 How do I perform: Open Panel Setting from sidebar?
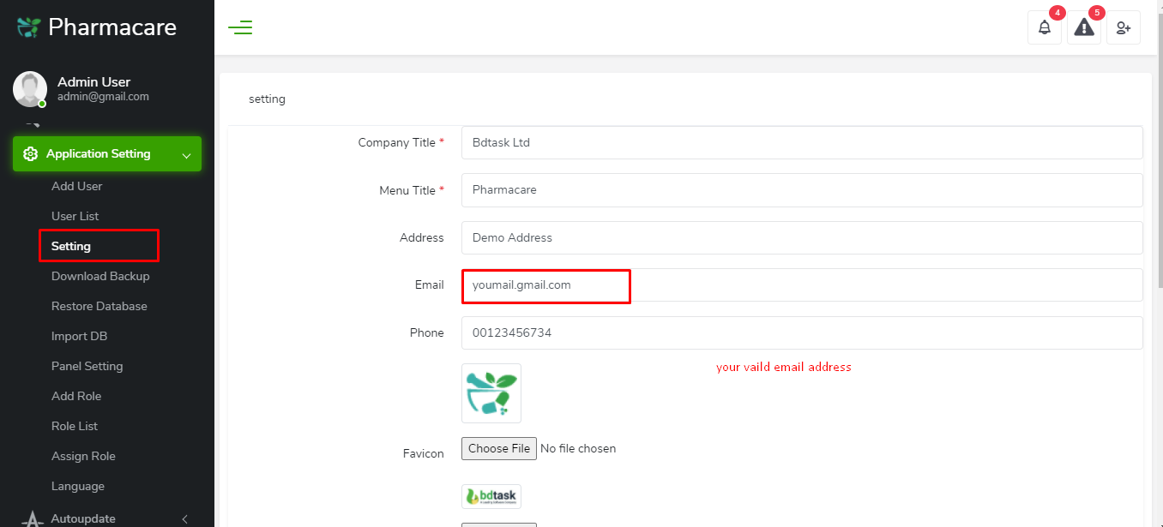[x=87, y=366]
